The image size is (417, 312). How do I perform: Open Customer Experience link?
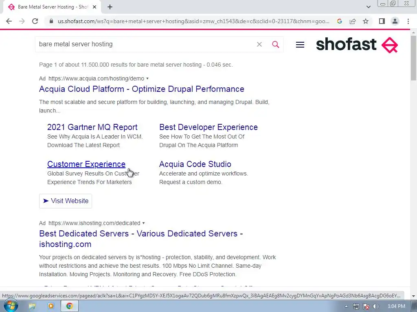(86, 164)
